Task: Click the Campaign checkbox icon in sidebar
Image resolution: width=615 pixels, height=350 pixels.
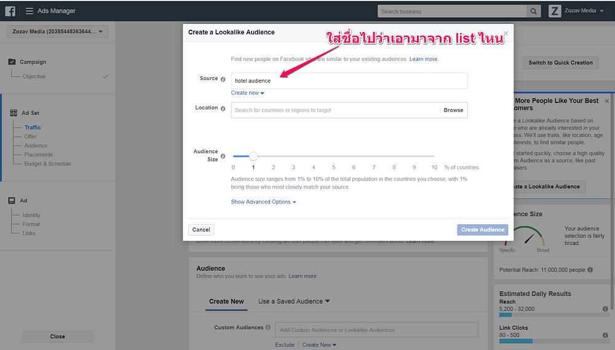Action: point(12,61)
